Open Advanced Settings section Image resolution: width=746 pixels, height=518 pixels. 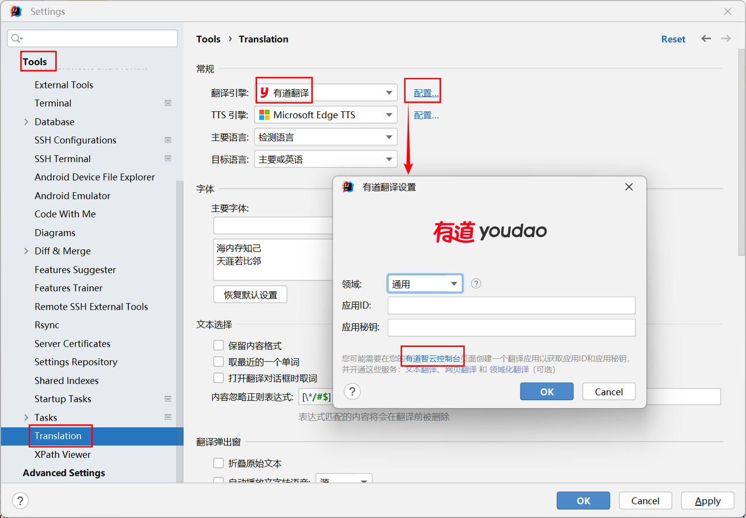pyautogui.click(x=64, y=473)
